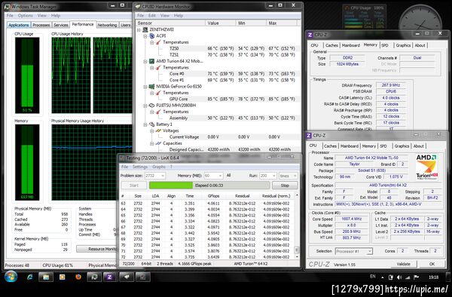Collapse Temperatures under AMD Turion node

(x=152, y=68)
